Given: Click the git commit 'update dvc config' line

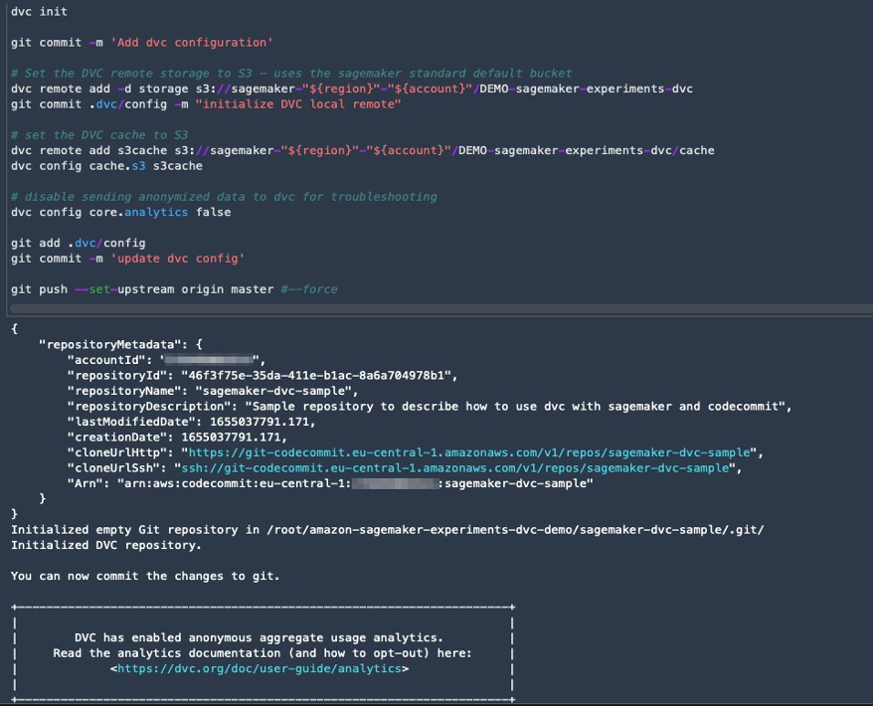Looking at the screenshot, I should pyautogui.click(x=127, y=259).
